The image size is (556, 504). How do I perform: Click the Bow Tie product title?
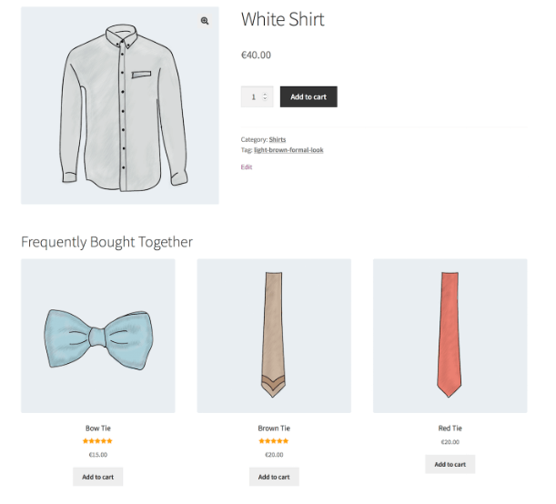[x=97, y=428]
